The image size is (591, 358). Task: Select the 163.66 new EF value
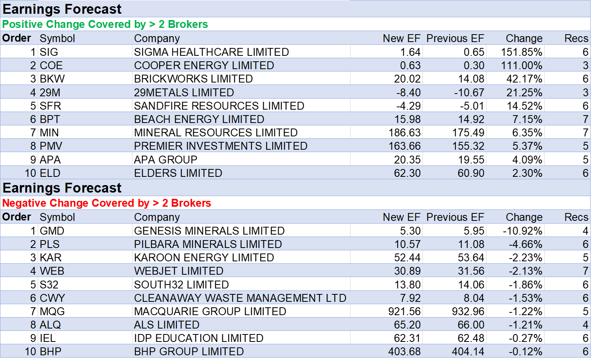[404, 146]
